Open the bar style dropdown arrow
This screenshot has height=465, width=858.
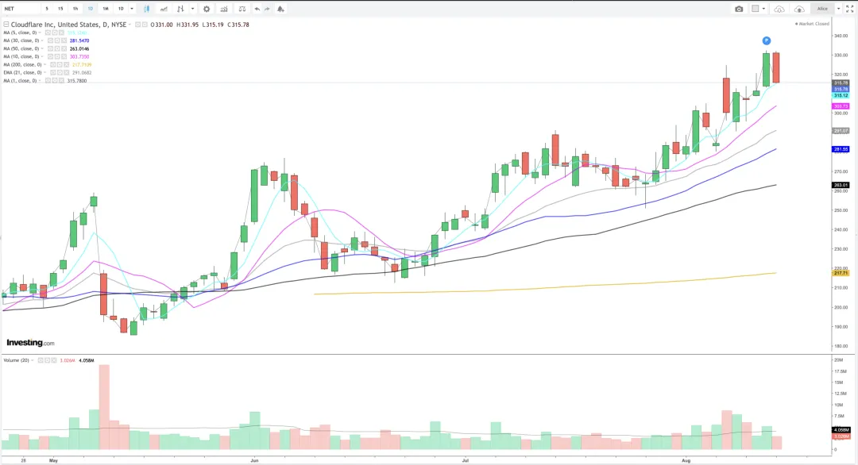[x=192, y=9]
